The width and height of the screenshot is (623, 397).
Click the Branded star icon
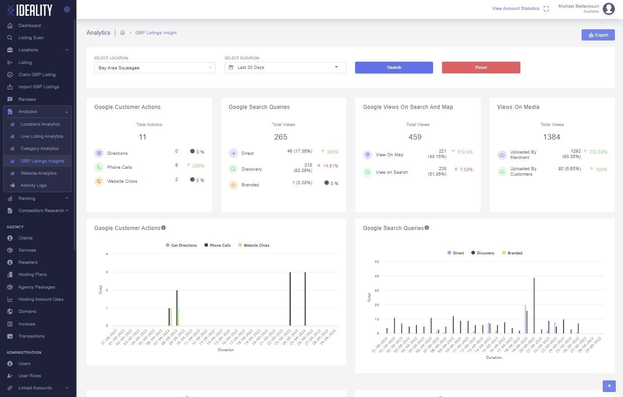(x=233, y=185)
